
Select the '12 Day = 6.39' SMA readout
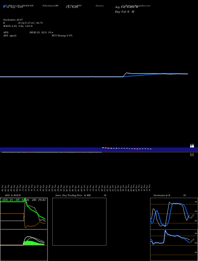(x=15, y=8)
